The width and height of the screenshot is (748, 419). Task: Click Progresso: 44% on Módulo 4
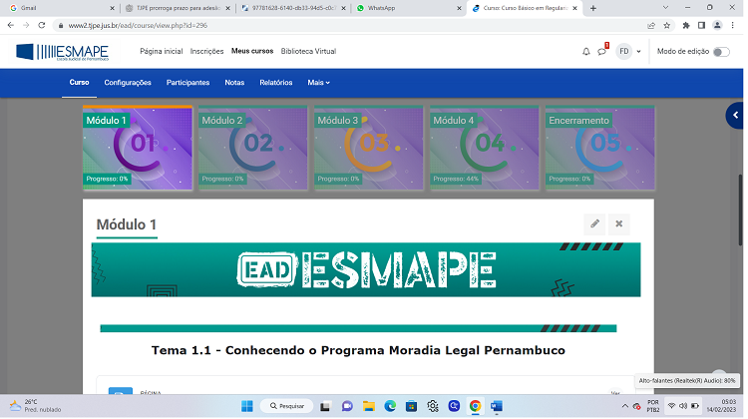click(x=458, y=180)
